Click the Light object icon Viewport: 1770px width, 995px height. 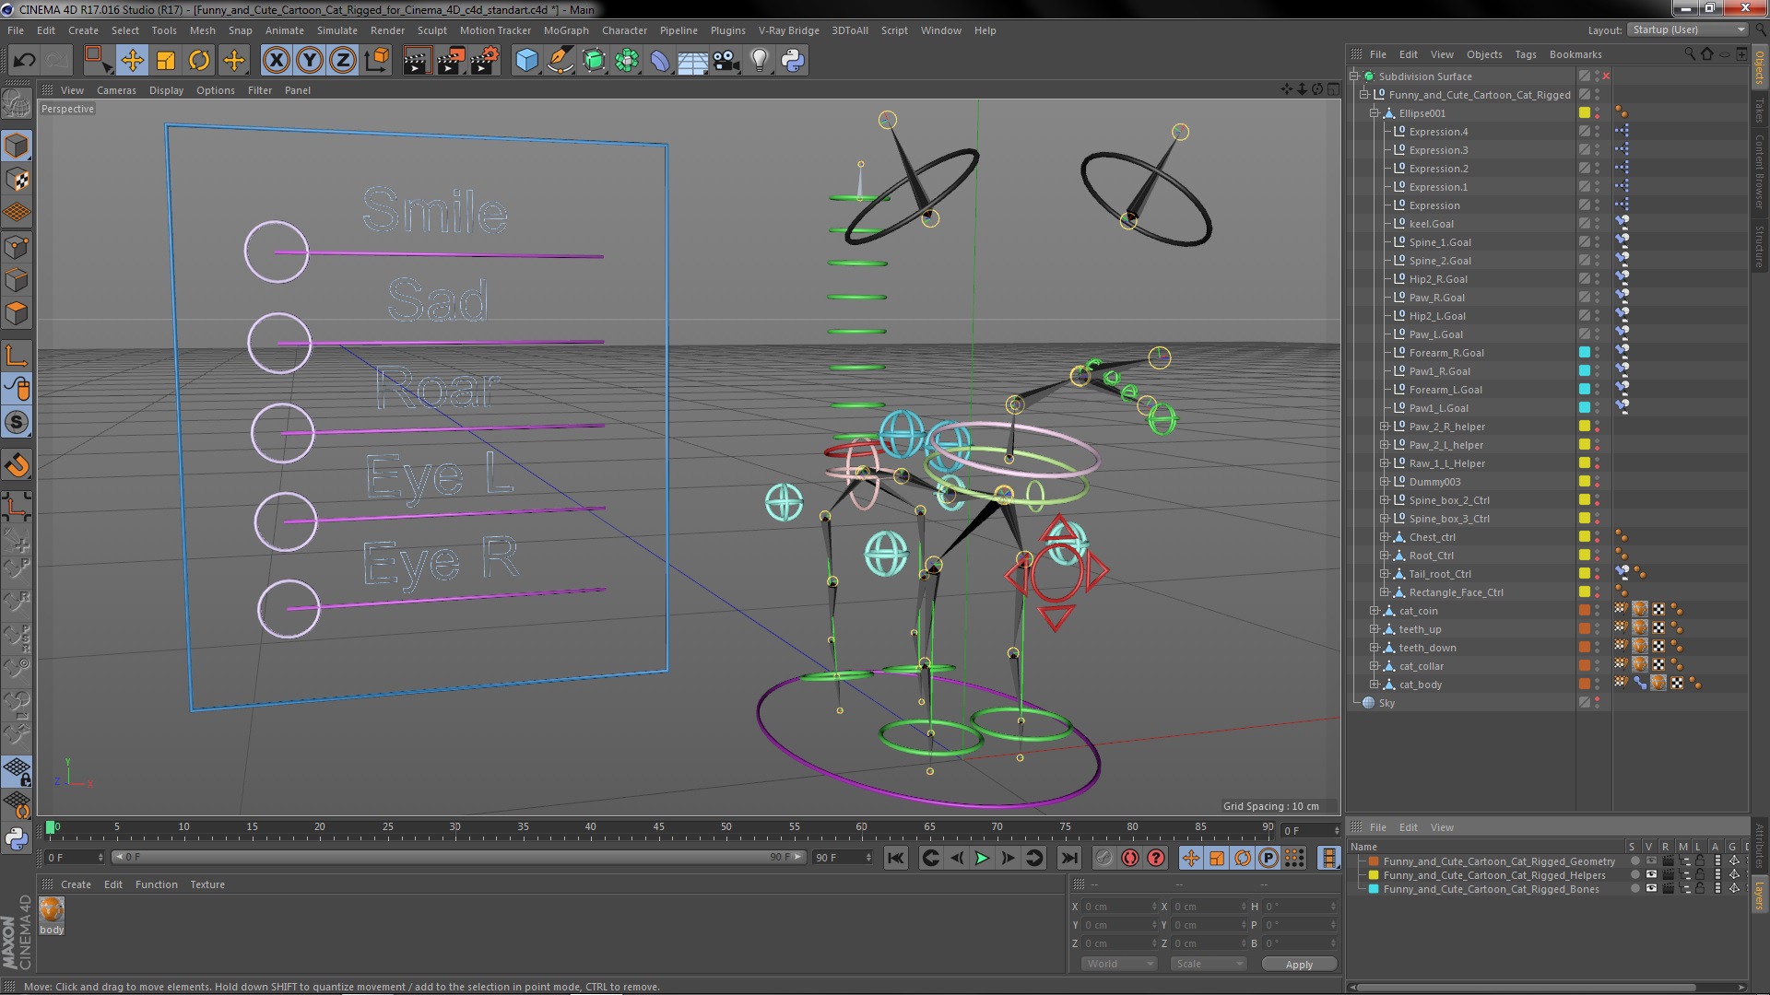tap(760, 61)
